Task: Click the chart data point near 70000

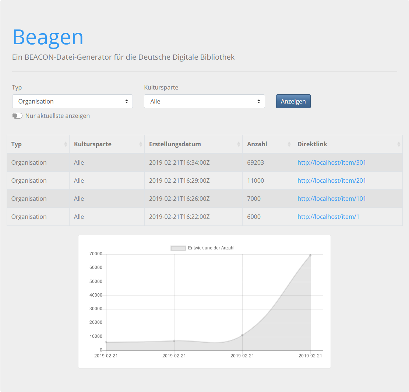Action: point(310,255)
